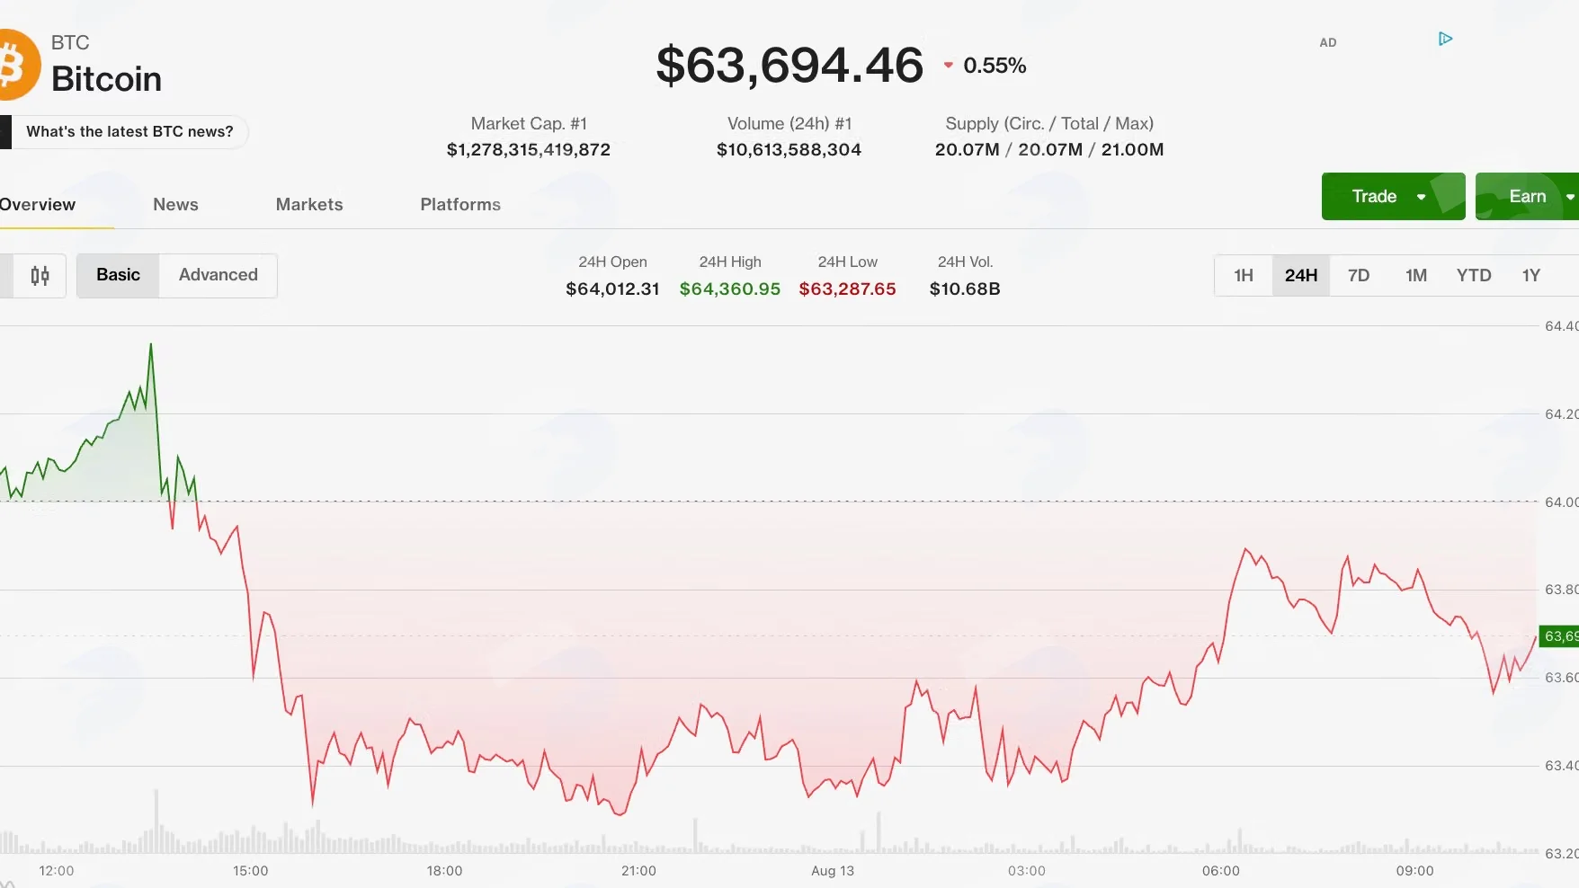Screen dimensions: 1579x888
Task: Select the 24H time range
Action: pyautogui.click(x=1300, y=276)
